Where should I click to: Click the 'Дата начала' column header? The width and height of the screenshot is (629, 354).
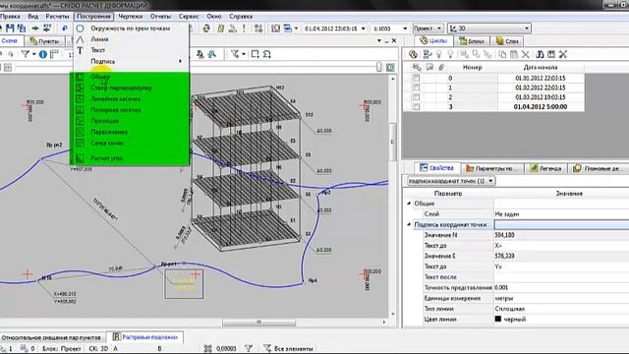(541, 68)
